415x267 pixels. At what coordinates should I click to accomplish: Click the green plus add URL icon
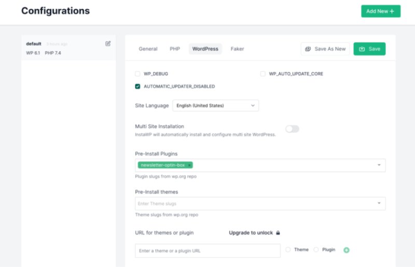point(346,250)
